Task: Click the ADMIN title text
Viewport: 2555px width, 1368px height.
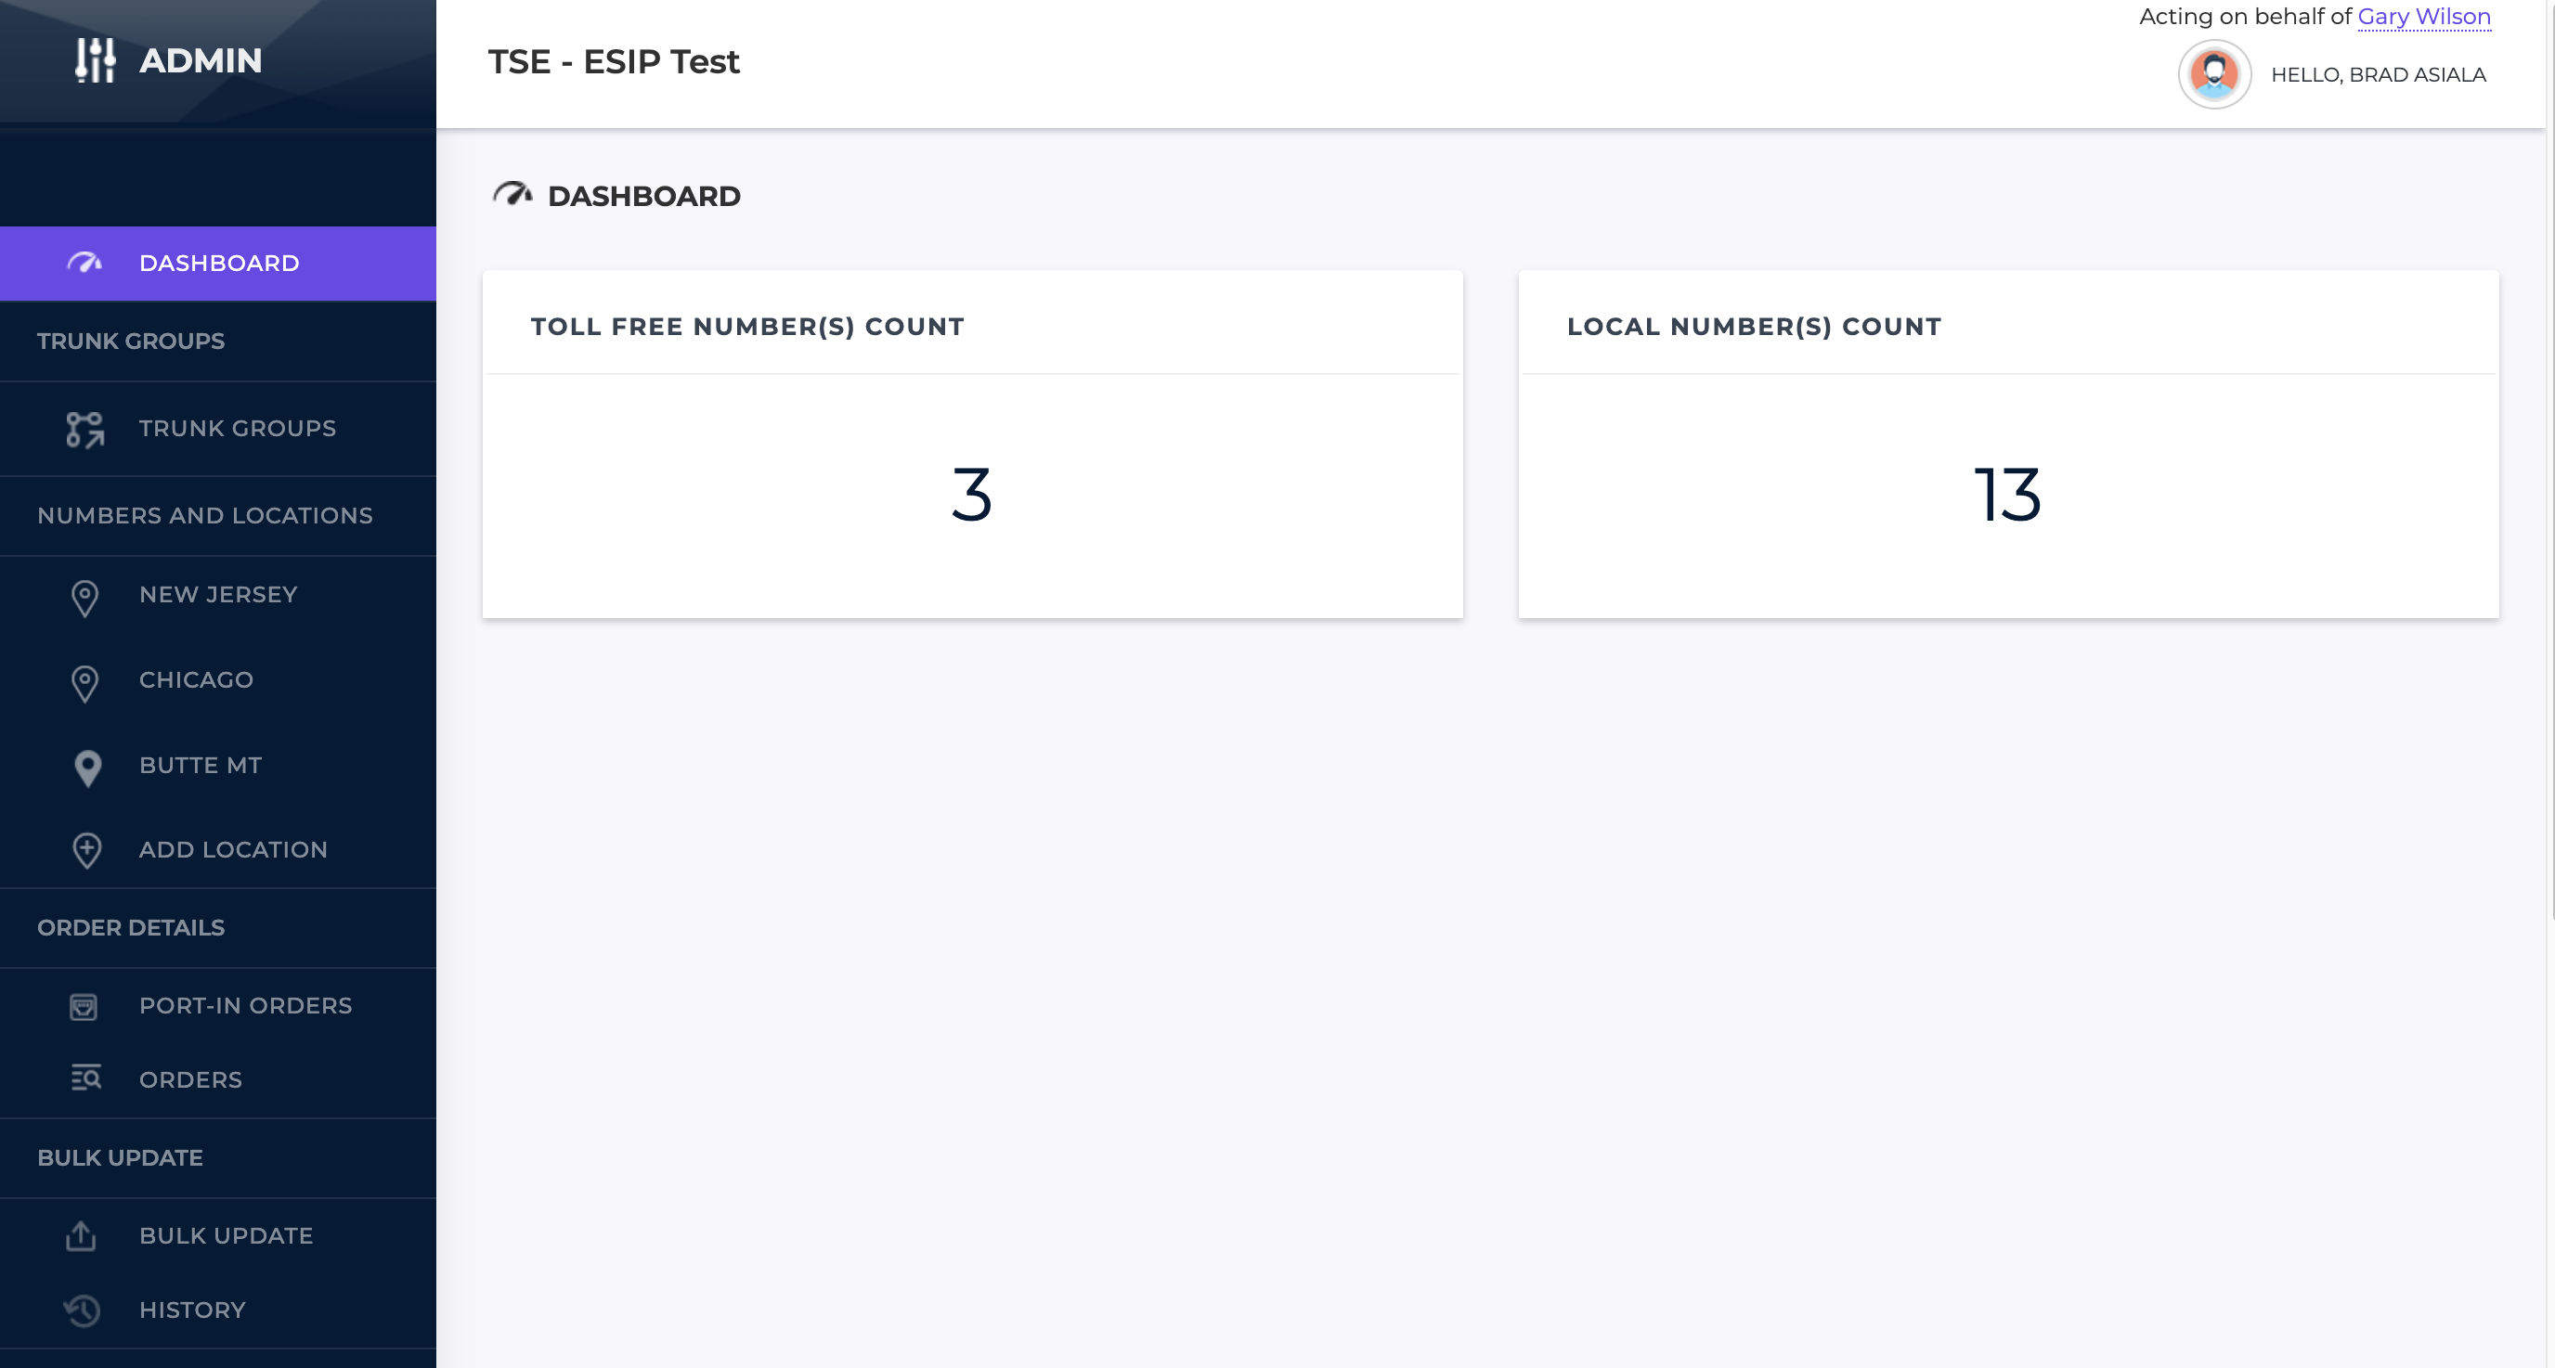Action: (201, 60)
